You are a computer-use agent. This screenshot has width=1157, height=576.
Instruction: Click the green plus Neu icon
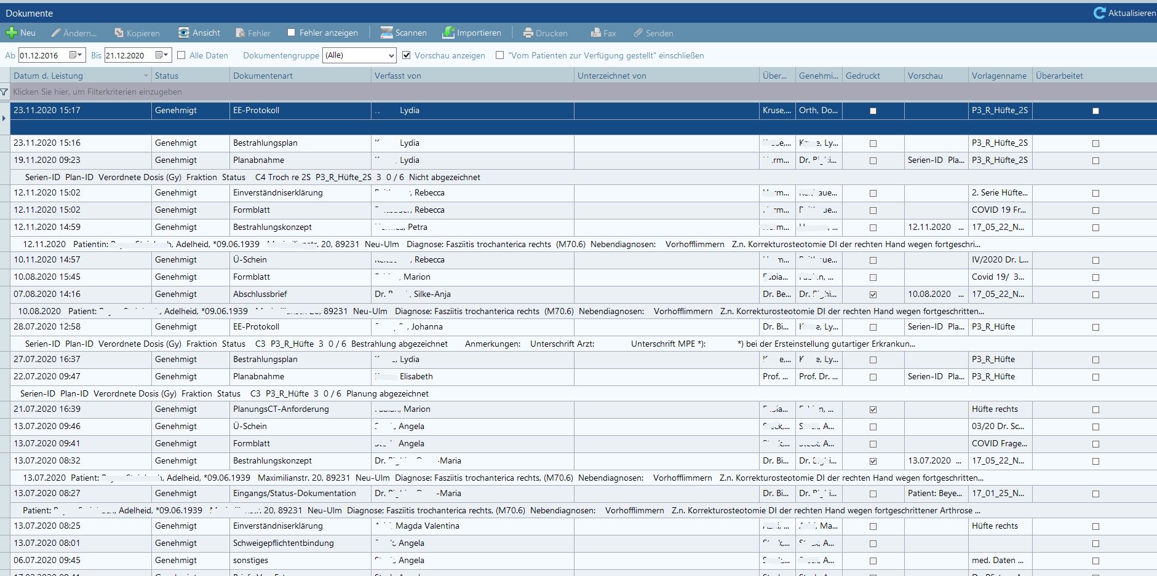(12, 33)
